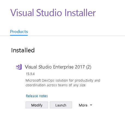Screen dimensions: 125x128
Task: Click the (2) instance suffix in product name
Action: click(89, 67)
